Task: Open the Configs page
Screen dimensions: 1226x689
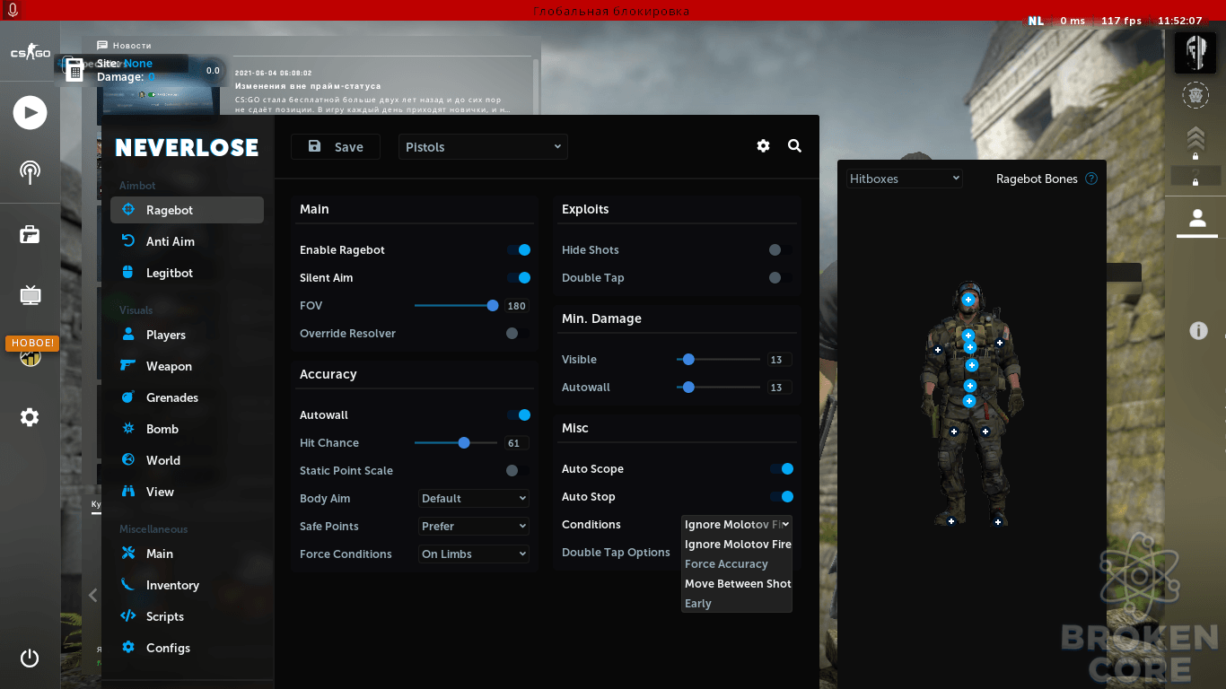Action: pos(187,648)
